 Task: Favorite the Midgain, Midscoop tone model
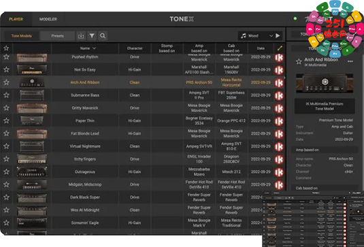click(6, 184)
